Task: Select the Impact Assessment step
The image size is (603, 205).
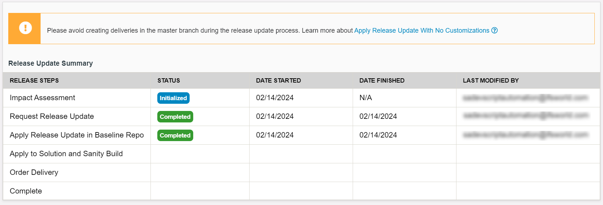Action: [x=42, y=98]
